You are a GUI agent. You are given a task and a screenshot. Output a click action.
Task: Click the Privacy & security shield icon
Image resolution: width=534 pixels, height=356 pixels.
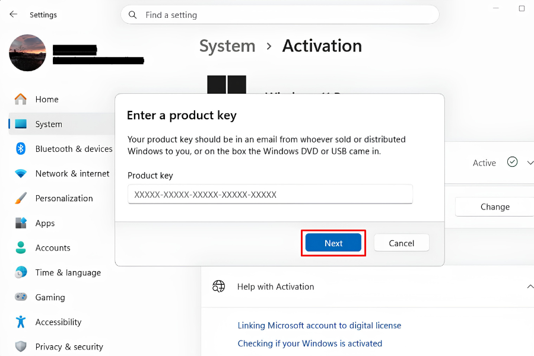tap(21, 347)
